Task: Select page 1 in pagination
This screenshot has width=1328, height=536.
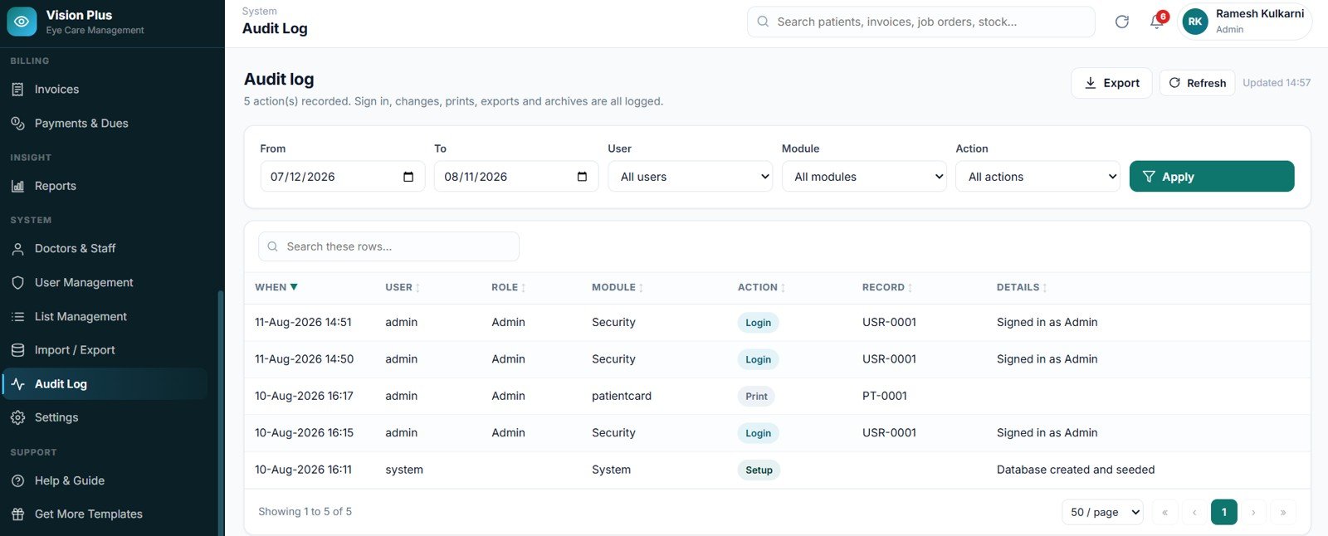Action: pos(1224,512)
